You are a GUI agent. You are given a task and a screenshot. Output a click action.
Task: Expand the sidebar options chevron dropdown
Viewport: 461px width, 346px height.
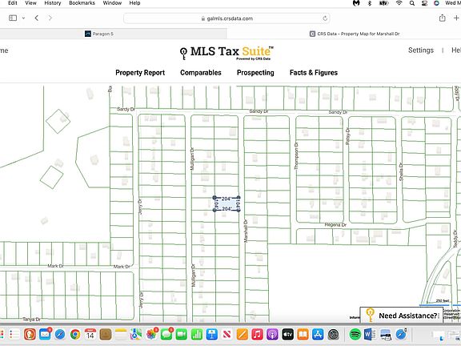pos(23,18)
